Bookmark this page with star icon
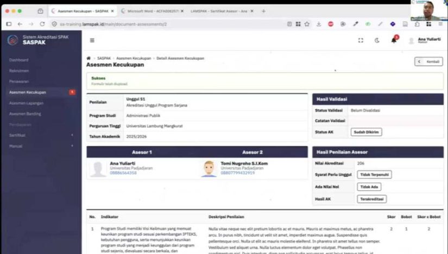 307,24
